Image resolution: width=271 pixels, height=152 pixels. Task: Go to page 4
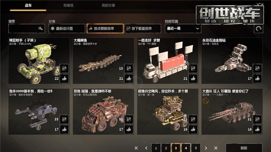(x=186, y=148)
